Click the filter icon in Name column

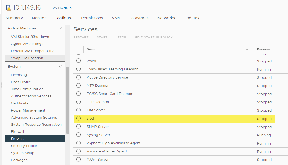point(247,49)
